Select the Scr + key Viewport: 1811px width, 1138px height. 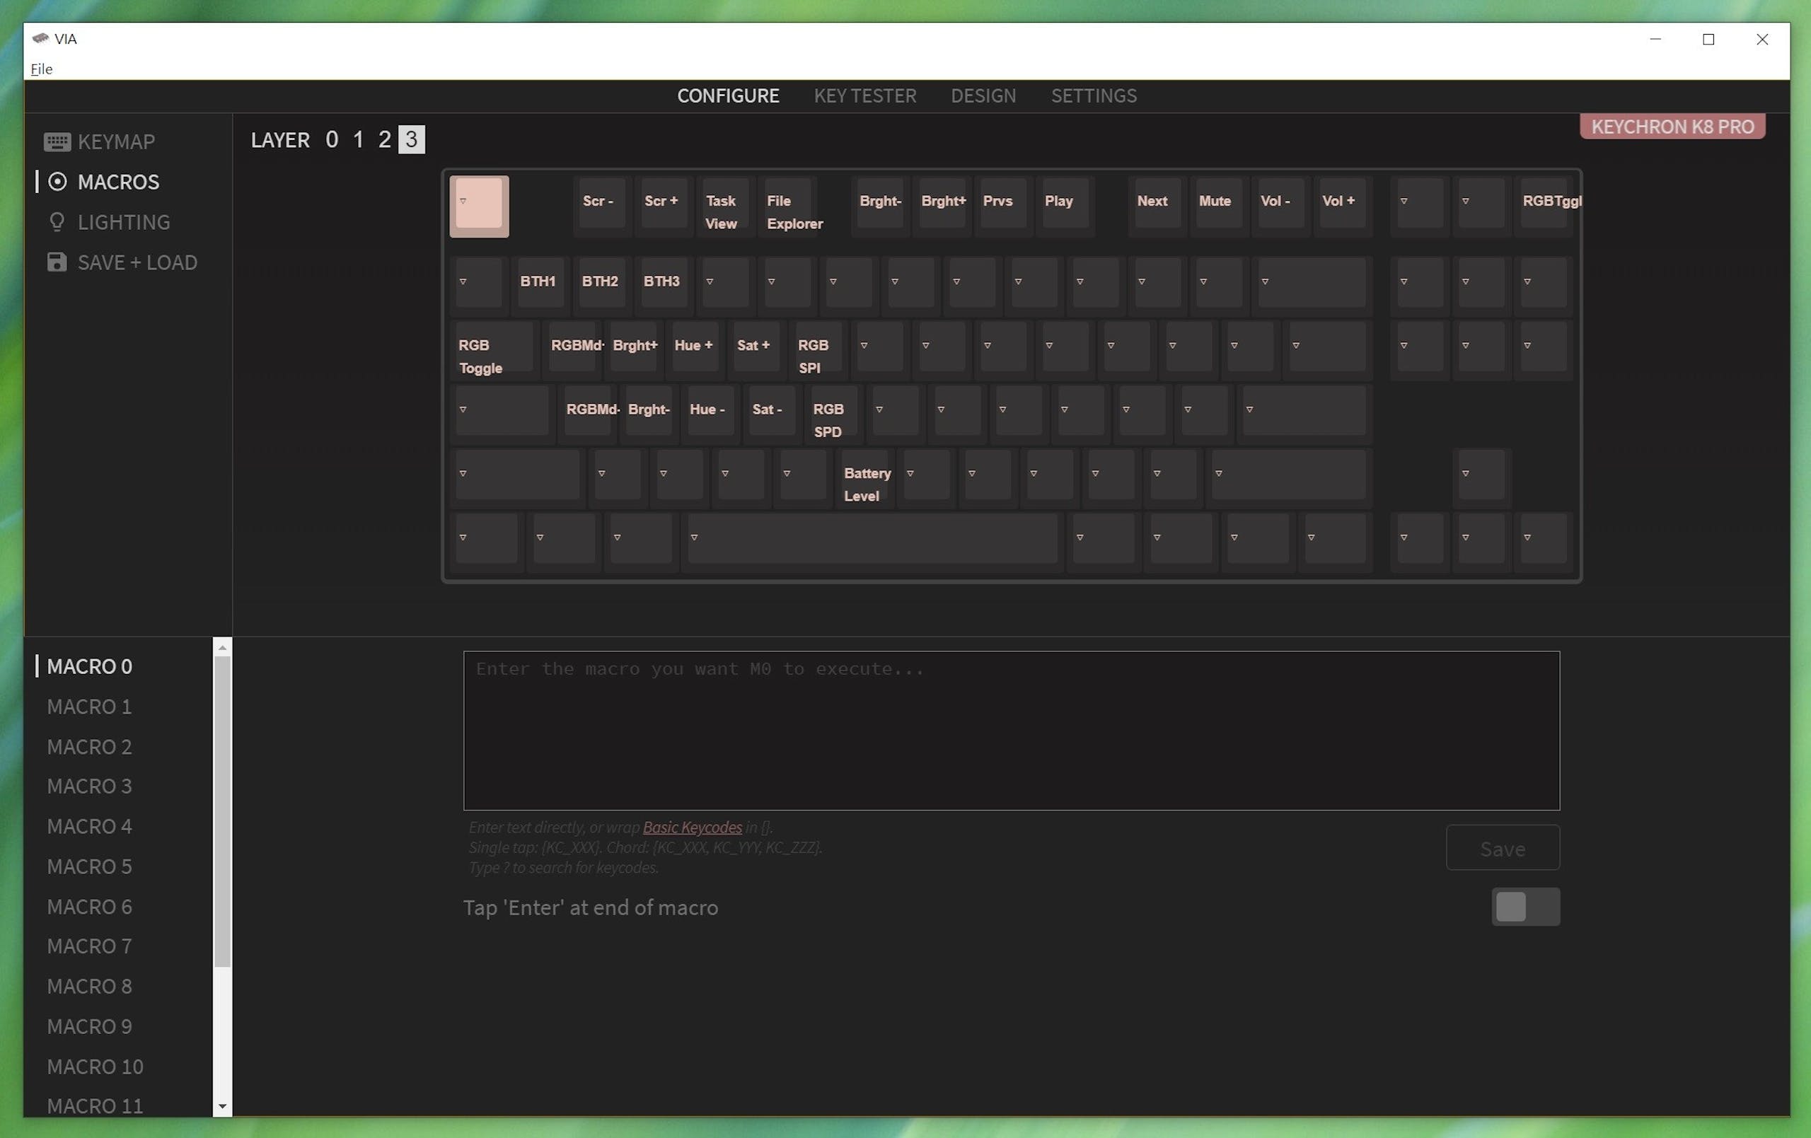(x=664, y=206)
